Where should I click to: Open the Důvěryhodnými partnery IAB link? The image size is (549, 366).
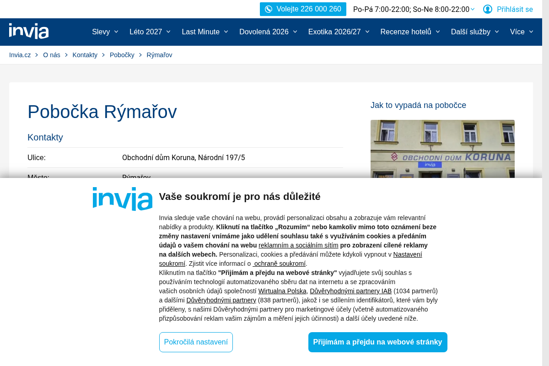tap(351, 291)
